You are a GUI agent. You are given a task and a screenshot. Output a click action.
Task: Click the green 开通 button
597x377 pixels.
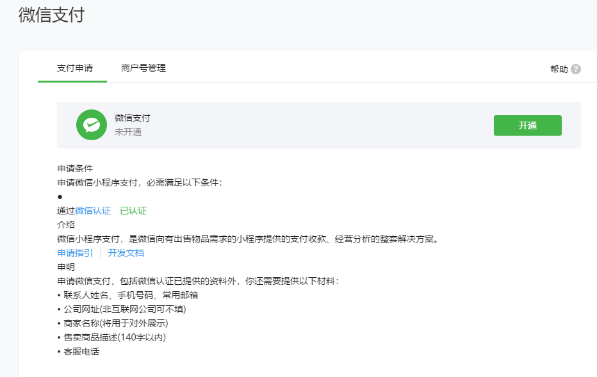pos(527,125)
